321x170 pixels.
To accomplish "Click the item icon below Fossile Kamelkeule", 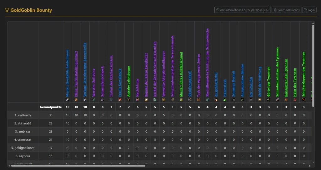I will click(x=120, y=100).
